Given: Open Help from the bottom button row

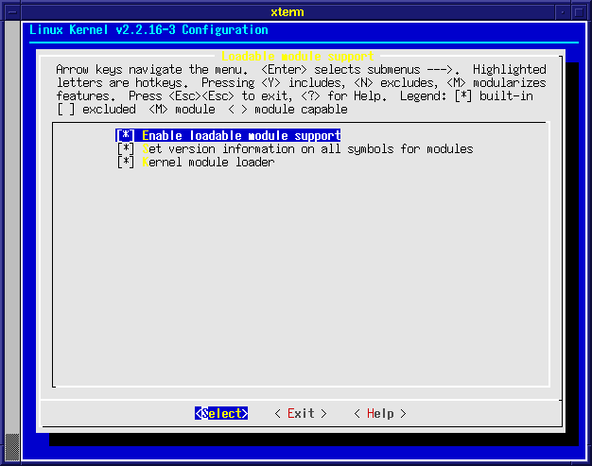Looking at the screenshot, I should coord(380,414).
